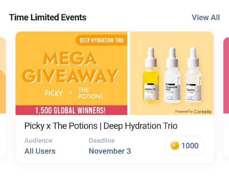Click the Powered by Coréelle label

tap(193, 112)
